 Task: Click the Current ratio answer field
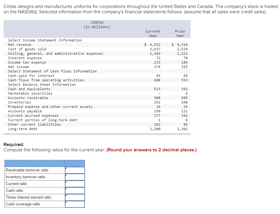pyautogui.click(x=75, y=184)
